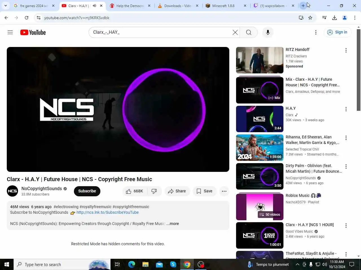Save the video to a playlist
The height and width of the screenshot is (270, 361).
[x=204, y=191]
